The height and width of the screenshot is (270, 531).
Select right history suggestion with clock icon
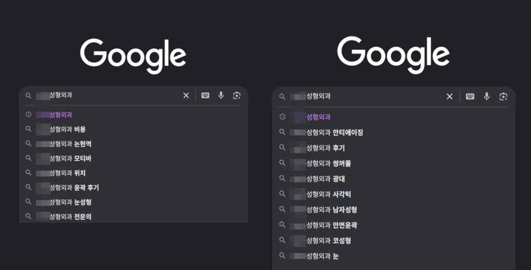coord(394,117)
